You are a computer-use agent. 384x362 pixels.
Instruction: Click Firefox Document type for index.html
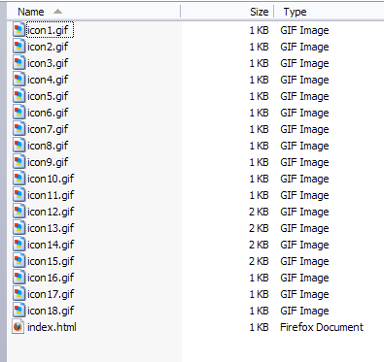click(x=322, y=327)
